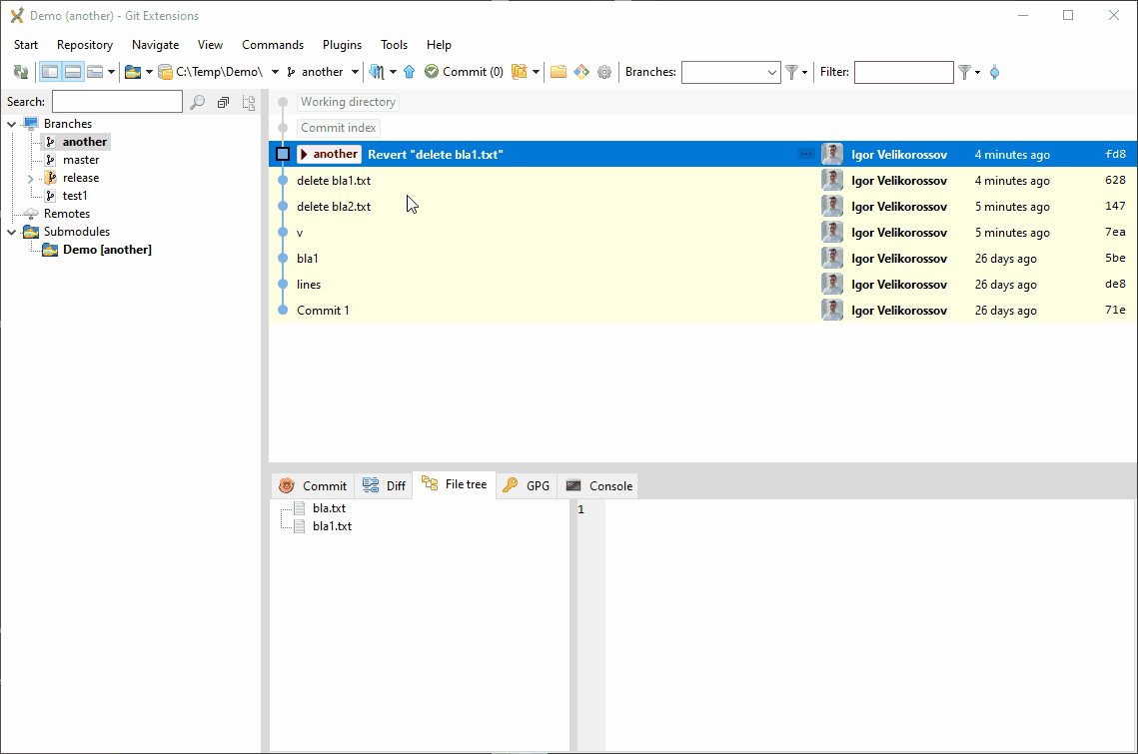Click the pull toolbar icon
This screenshot has width=1138, height=754.
377,72
